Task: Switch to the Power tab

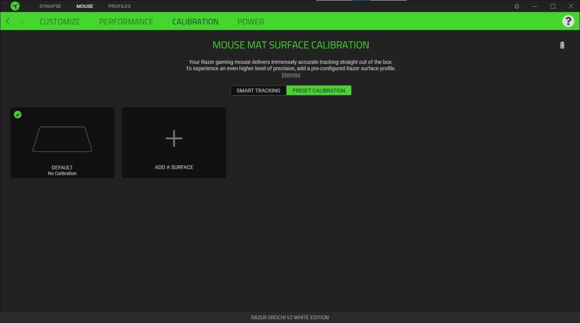Action: pyautogui.click(x=251, y=21)
